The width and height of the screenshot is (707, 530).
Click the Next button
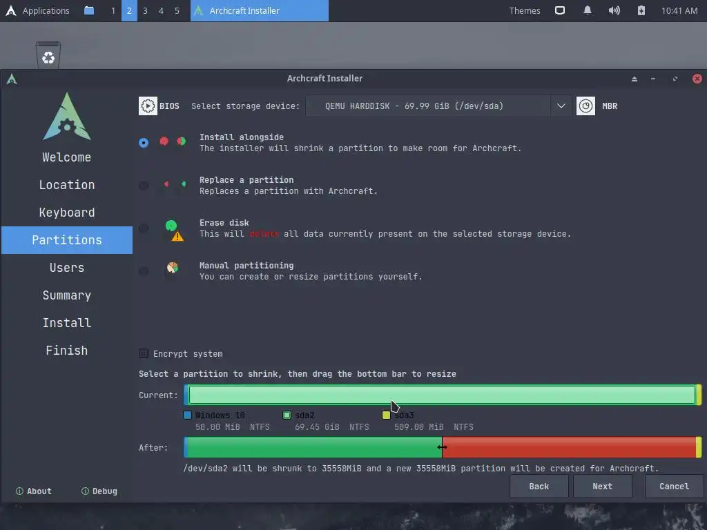(x=602, y=487)
